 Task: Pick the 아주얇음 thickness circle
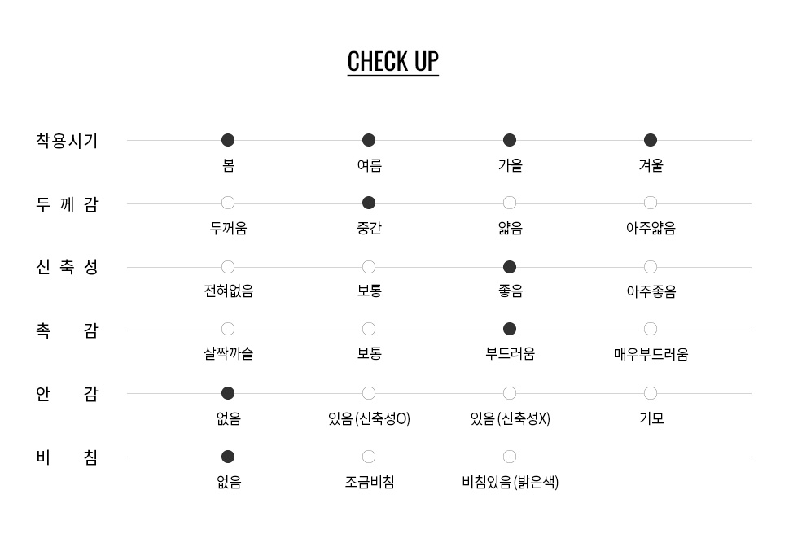coord(651,203)
